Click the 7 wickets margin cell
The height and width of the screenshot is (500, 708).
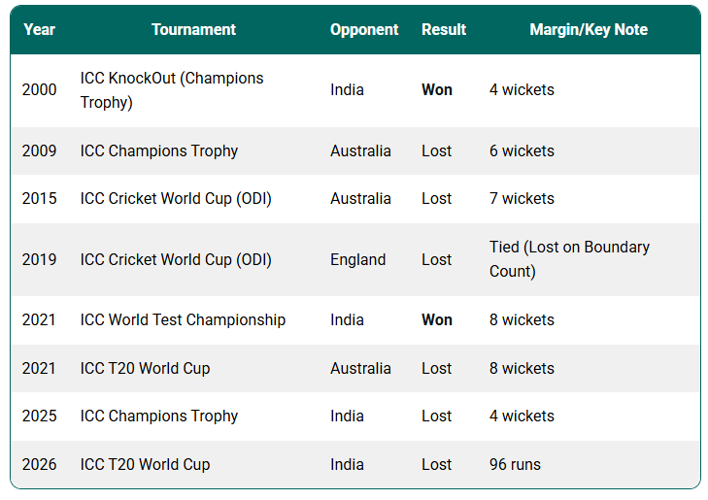[522, 199]
